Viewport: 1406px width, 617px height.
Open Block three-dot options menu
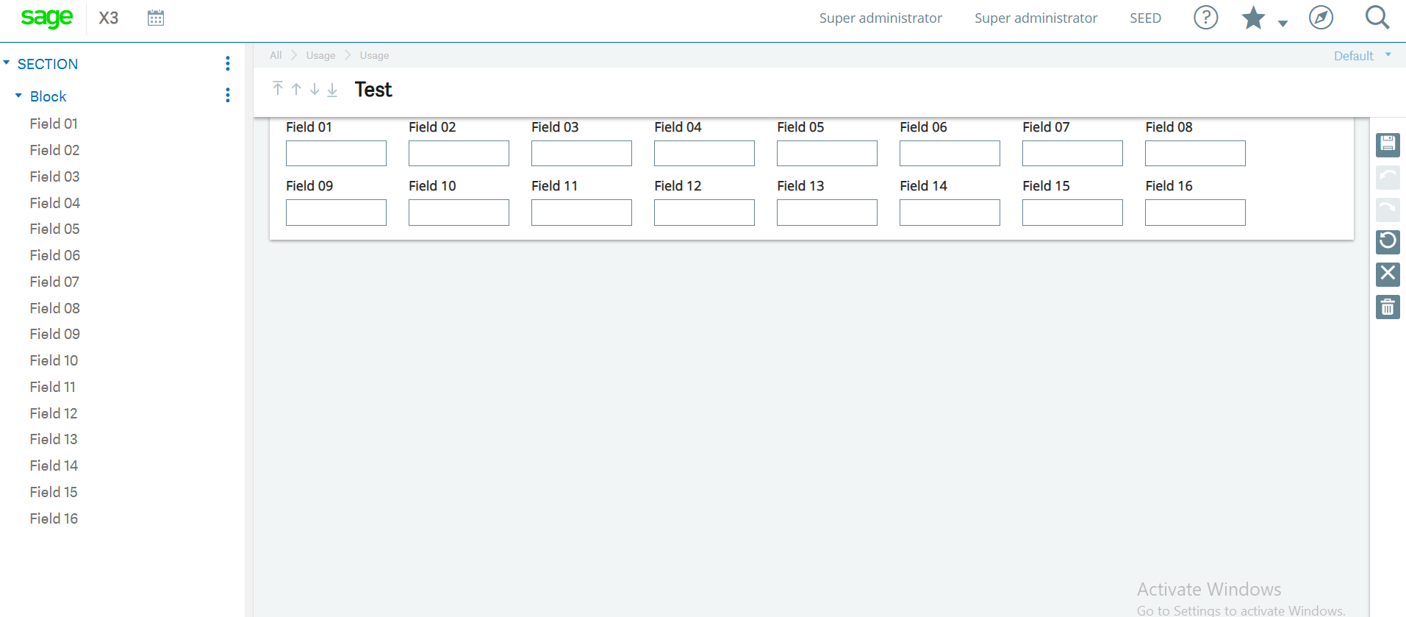pos(228,96)
